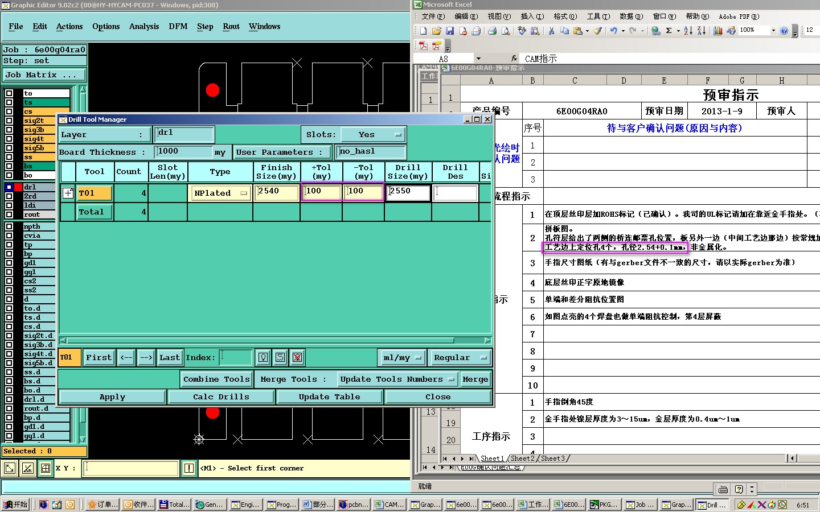Click the Update Table button
This screenshot has height=512, width=820.
[x=329, y=397]
